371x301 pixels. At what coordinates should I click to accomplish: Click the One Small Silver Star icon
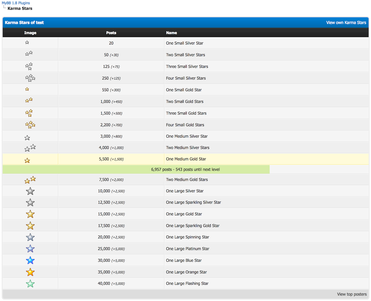click(27, 43)
